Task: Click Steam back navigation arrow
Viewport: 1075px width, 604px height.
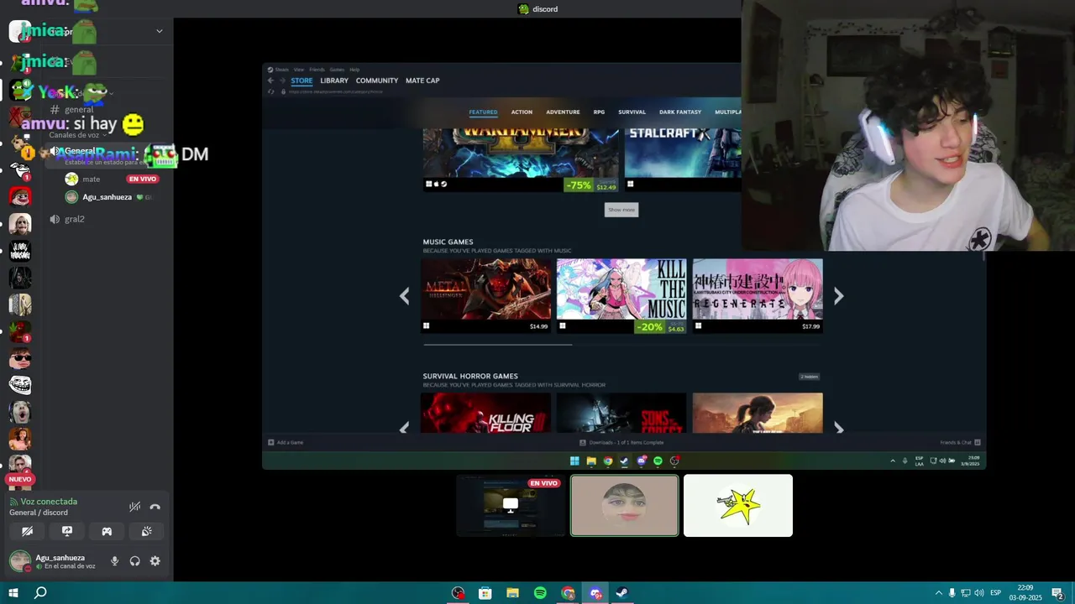Action: click(x=270, y=81)
